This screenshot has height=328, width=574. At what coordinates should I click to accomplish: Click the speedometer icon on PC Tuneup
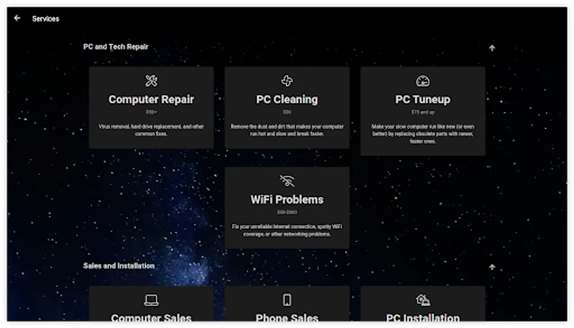pyautogui.click(x=423, y=81)
